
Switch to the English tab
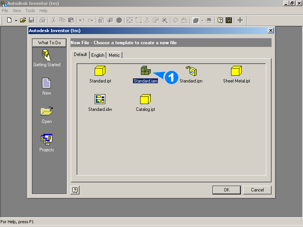[x=98, y=55]
